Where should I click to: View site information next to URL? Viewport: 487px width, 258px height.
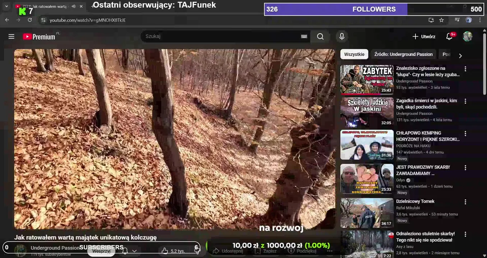coord(43,20)
